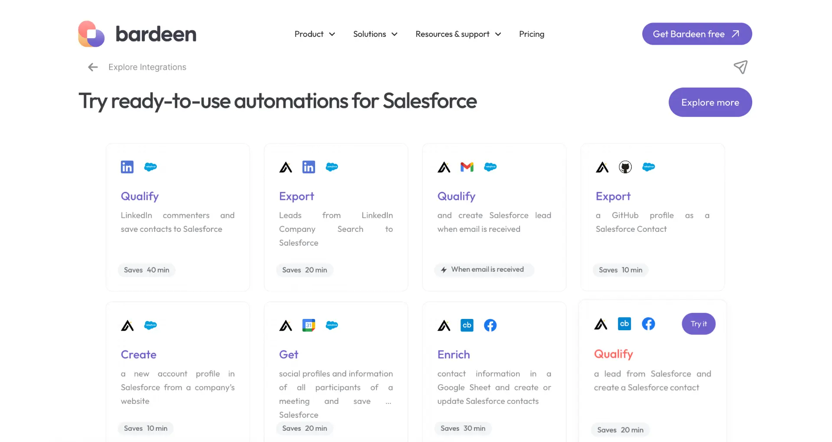Viewport: 832px width, 442px height.
Task: Click the Explore more button
Action: point(710,102)
